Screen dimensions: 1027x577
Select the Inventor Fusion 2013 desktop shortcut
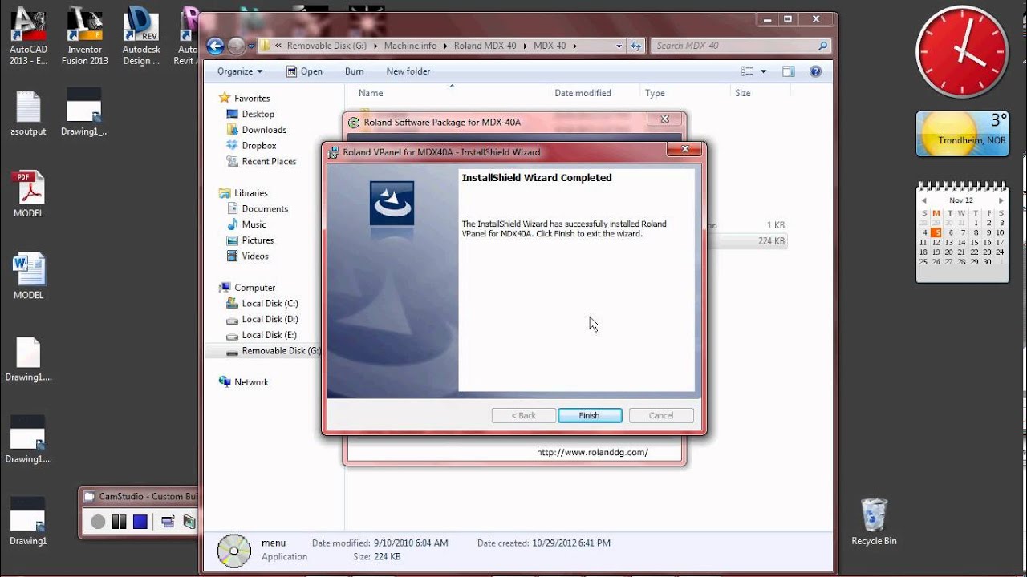85,36
